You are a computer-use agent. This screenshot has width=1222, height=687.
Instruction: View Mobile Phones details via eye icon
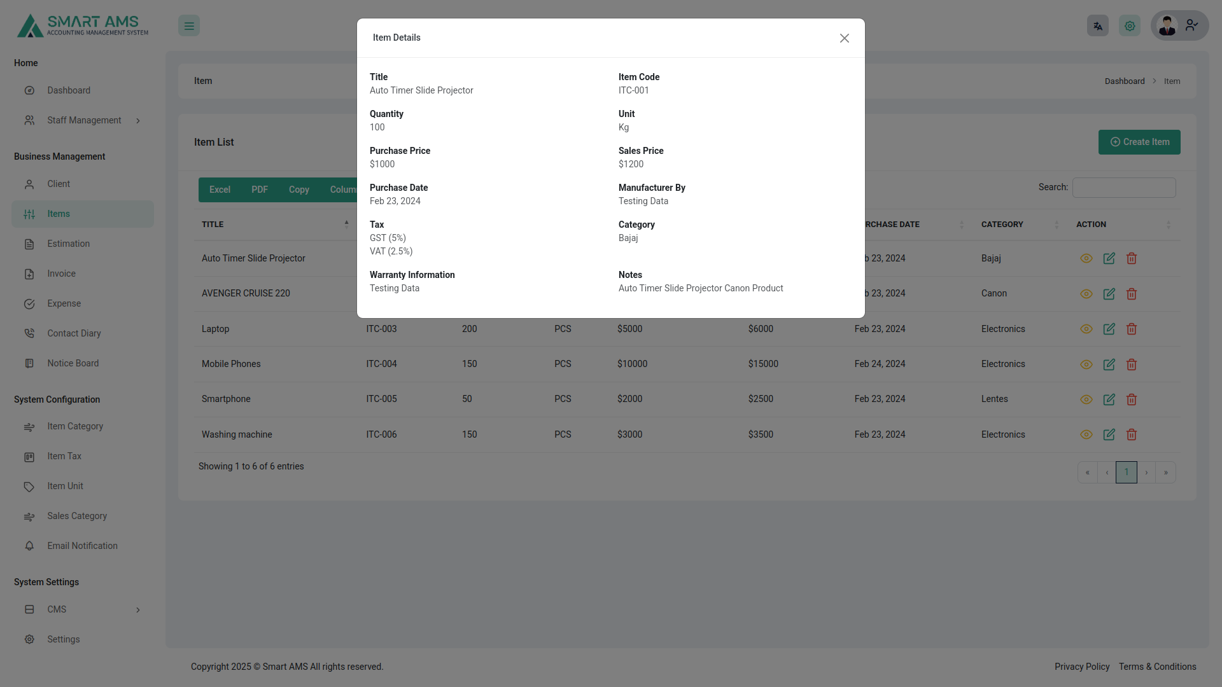click(1086, 364)
